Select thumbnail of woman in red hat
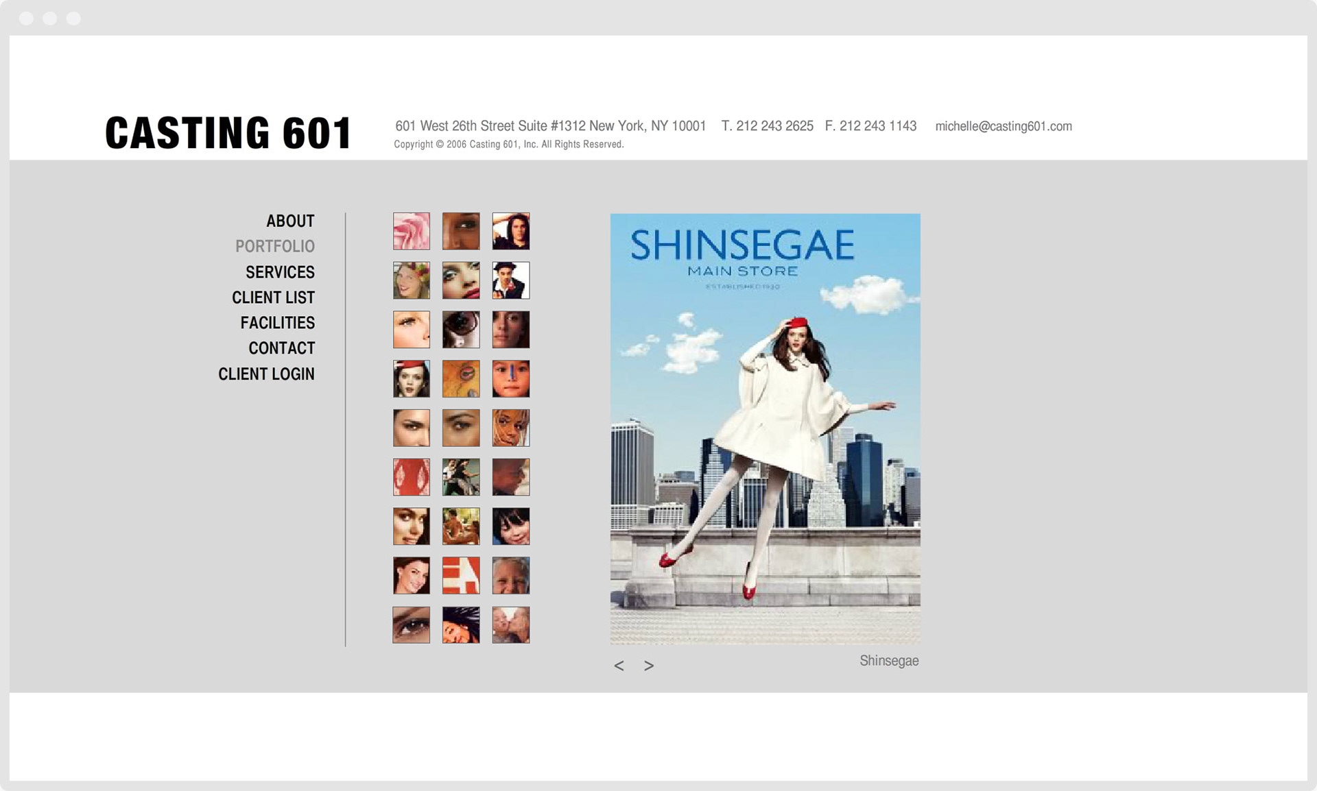The height and width of the screenshot is (791, 1317). [412, 379]
